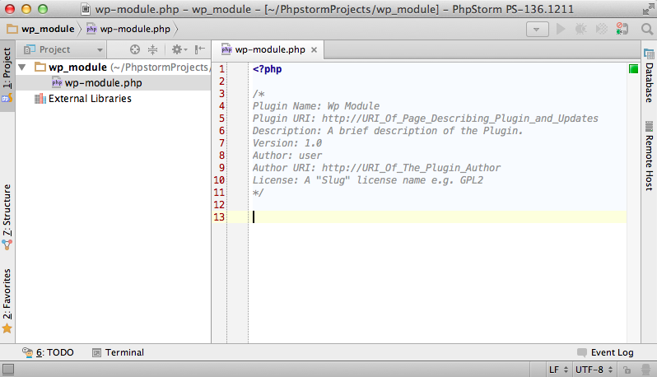657x377 pixels.
Task: Click wp-module.php in the breadcrumb bar
Action: tap(128, 29)
